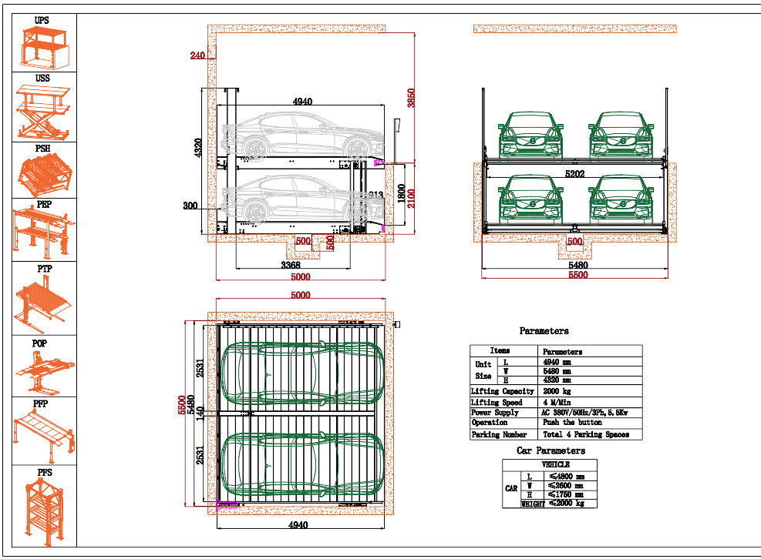Click the red 3850 height dimension
The height and width of the screenshot is (559, 761).
pos(411,98)
